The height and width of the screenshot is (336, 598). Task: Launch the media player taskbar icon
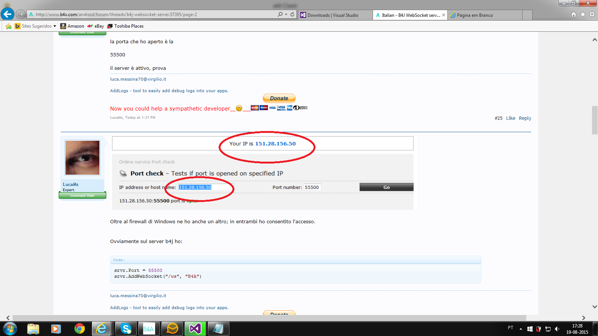56,329
